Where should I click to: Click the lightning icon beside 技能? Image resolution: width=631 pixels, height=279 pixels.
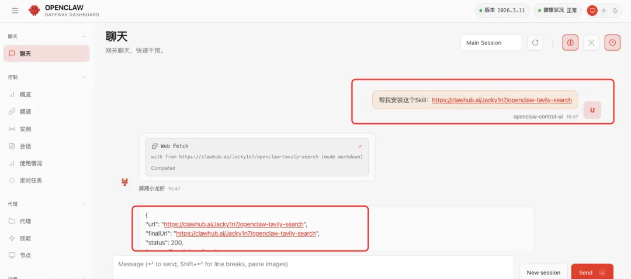coord(12,238)
